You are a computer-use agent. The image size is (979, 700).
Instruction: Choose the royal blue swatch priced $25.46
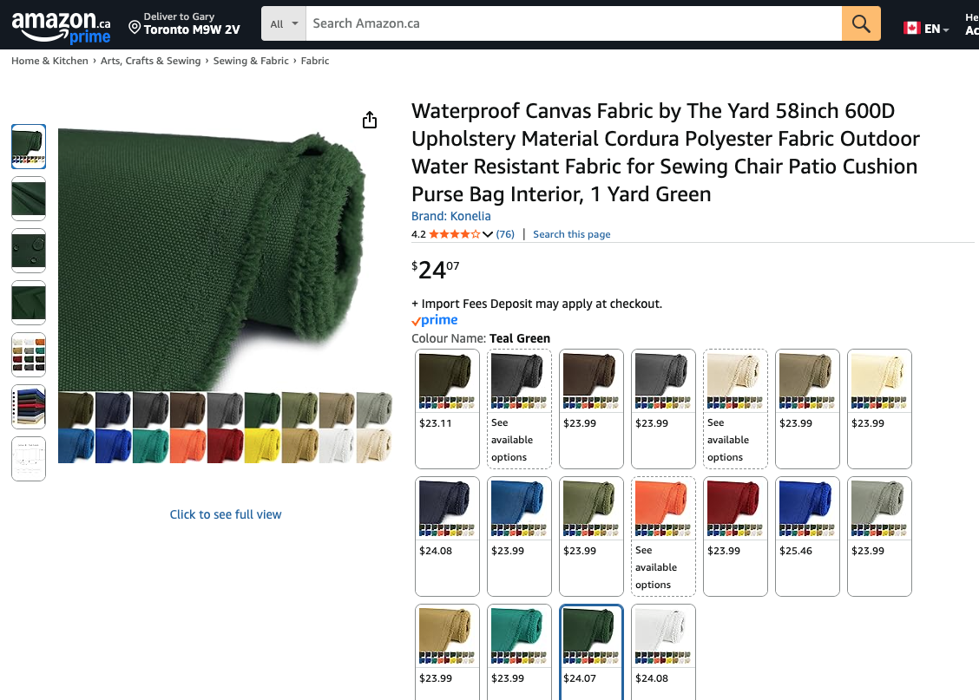click(x=808, y=535)
